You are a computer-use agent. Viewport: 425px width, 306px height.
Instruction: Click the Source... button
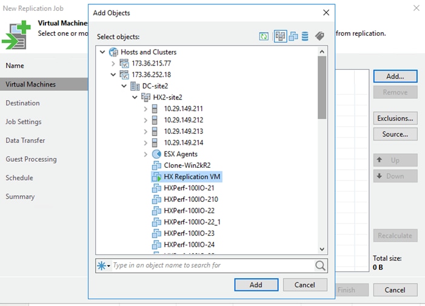point(395,135)
